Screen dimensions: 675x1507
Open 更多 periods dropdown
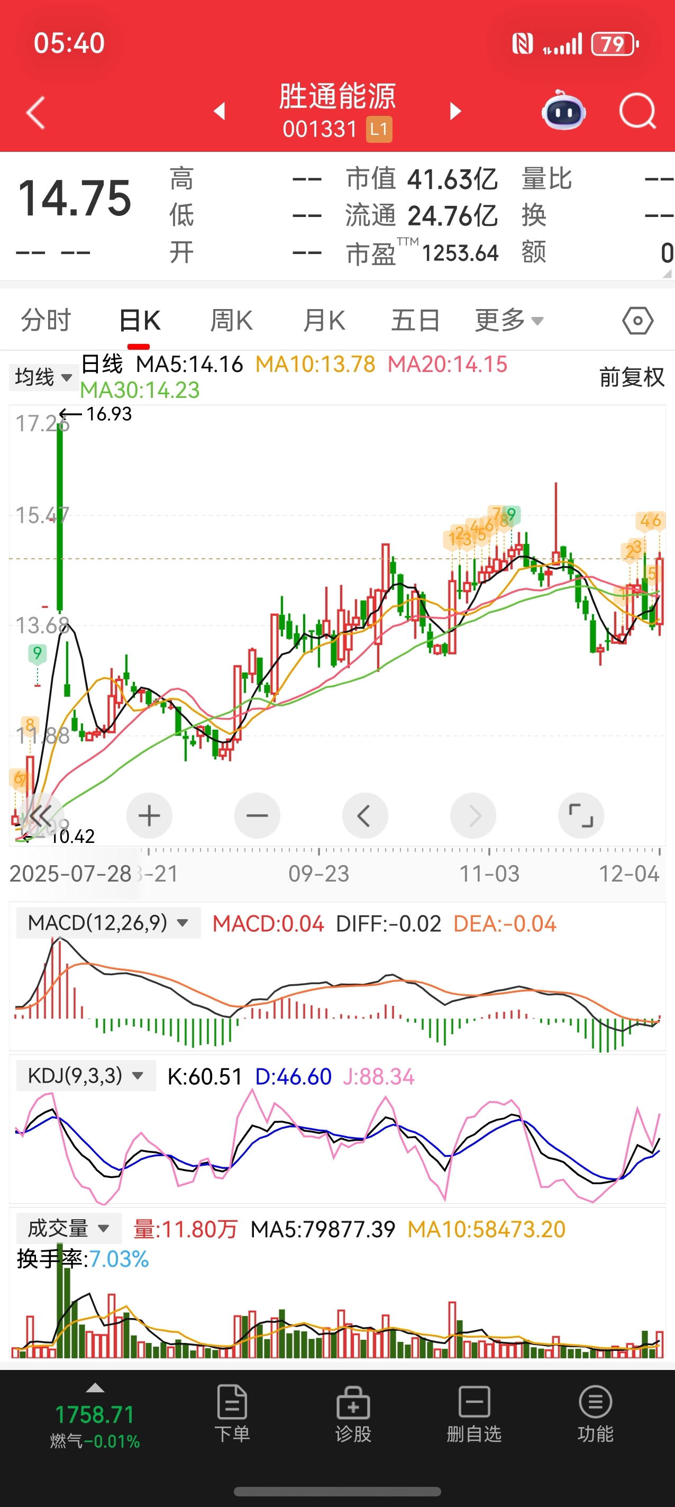[x=509, y=321]
